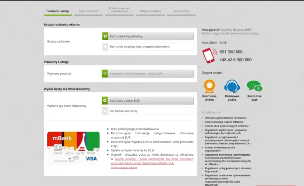Open the Zakończenie step tab
Image resolution: width=304 pixels, height=186 pixels.
point(181,11)
